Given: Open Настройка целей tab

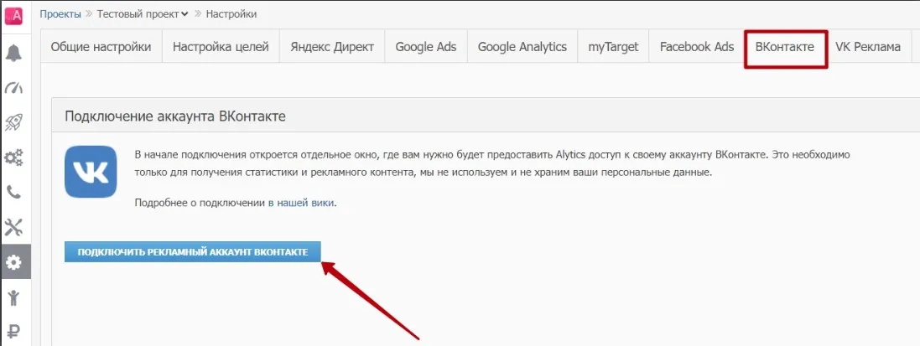Looking at the screenshot, I should click(221, 47).
